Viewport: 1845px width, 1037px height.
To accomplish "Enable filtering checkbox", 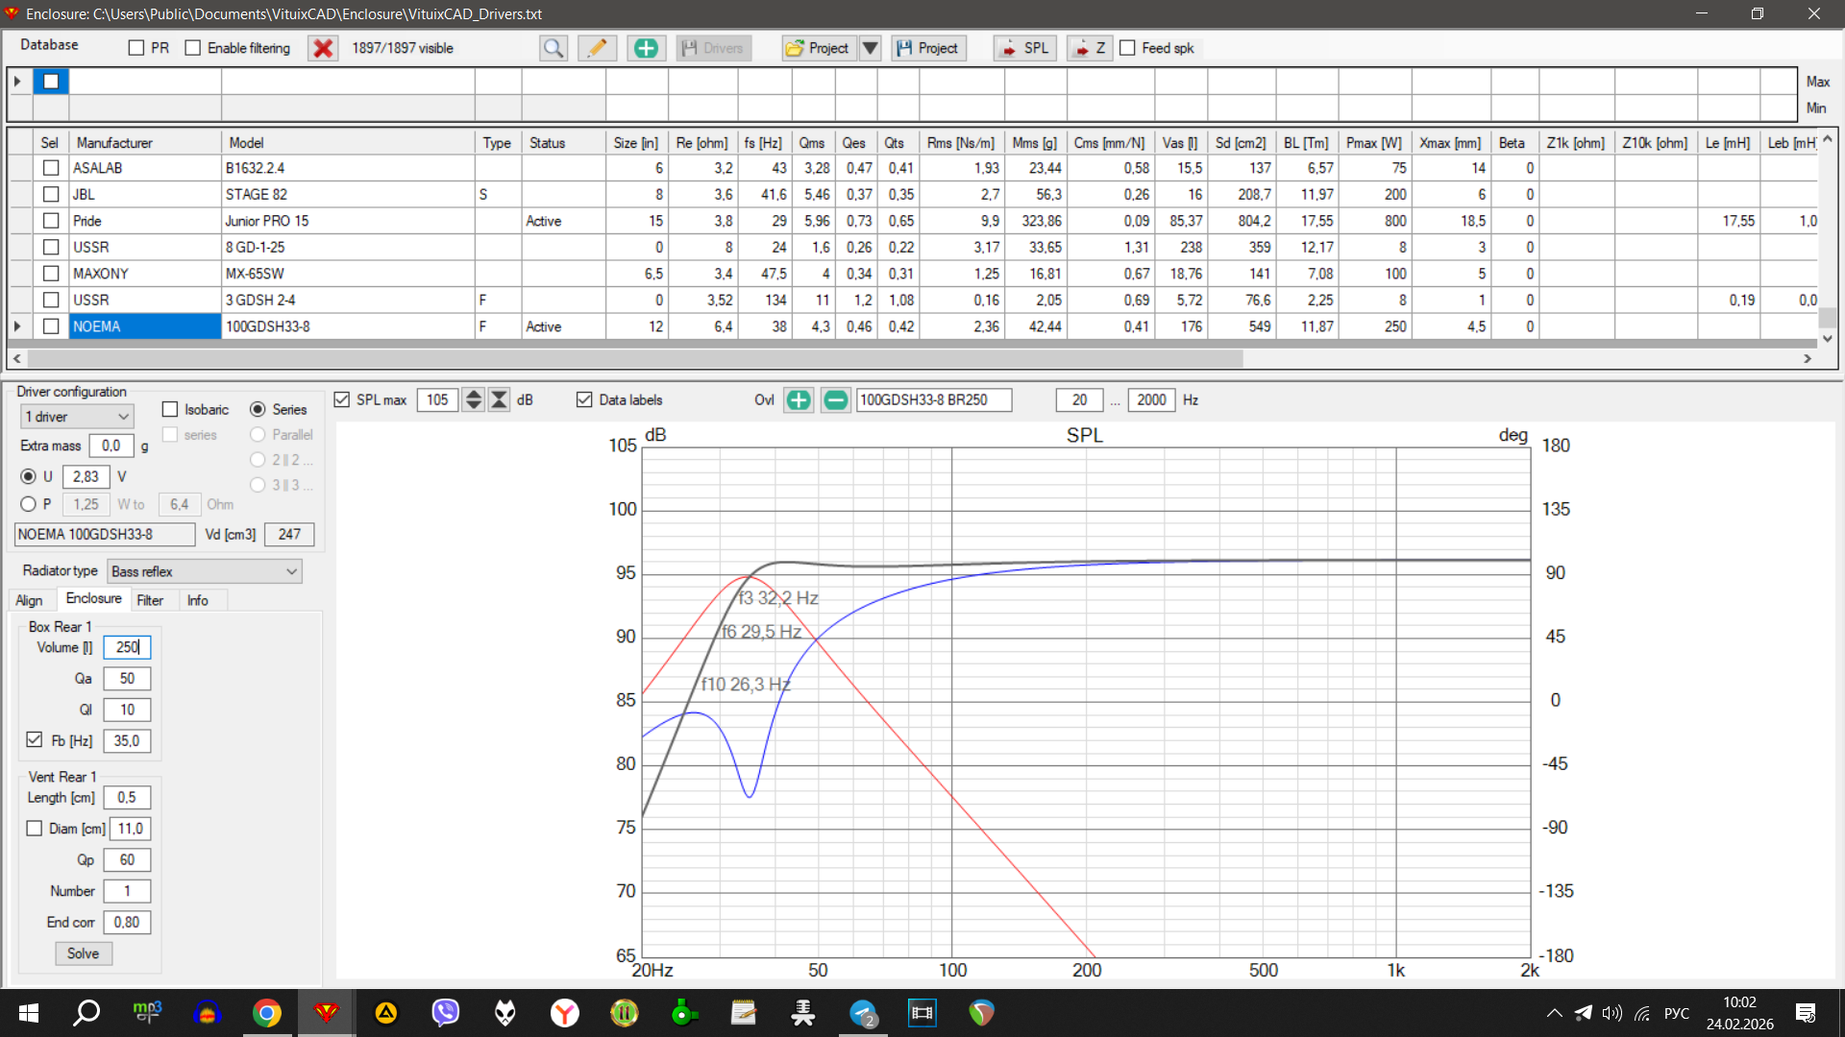I will coord(193,48).
